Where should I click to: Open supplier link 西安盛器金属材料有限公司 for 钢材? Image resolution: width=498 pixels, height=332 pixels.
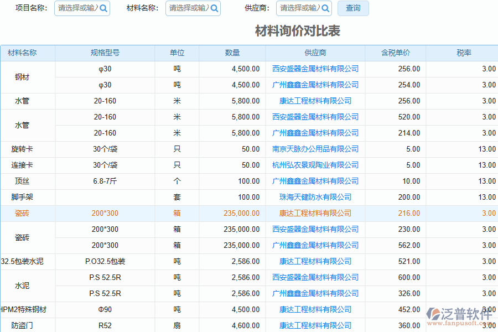coord(316,69)
